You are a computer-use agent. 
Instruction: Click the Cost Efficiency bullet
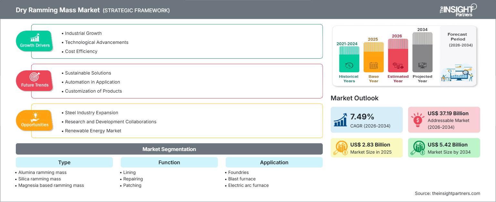81,51
